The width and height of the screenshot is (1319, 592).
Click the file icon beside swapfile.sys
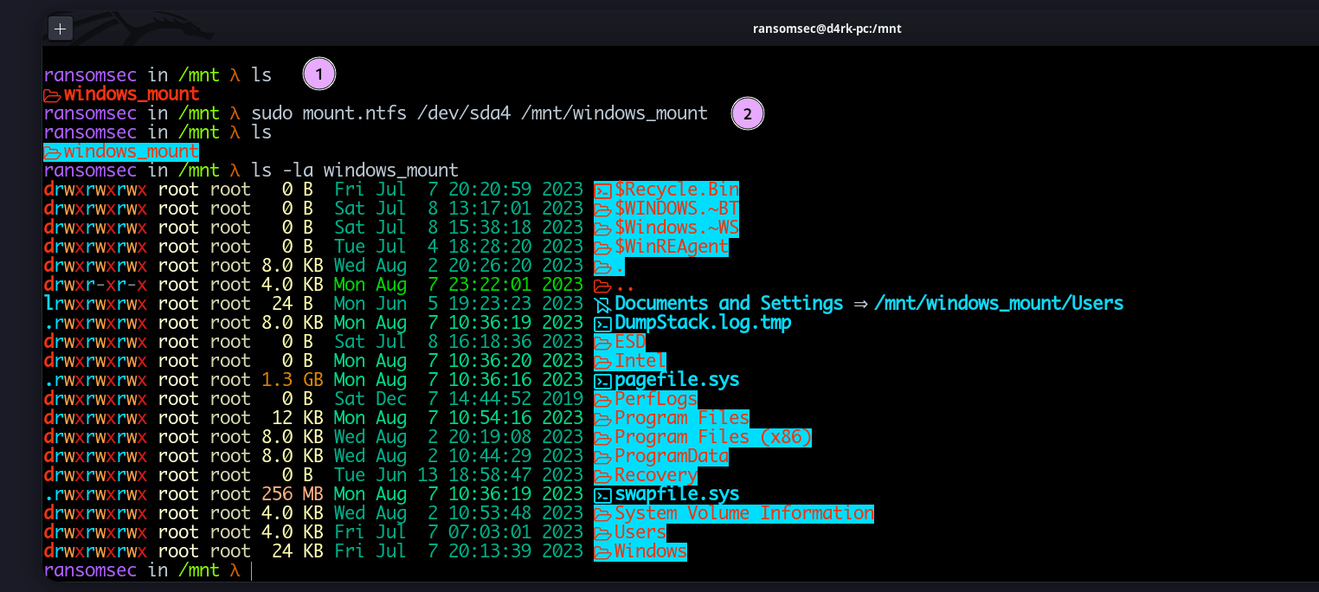tap(602, 493)
